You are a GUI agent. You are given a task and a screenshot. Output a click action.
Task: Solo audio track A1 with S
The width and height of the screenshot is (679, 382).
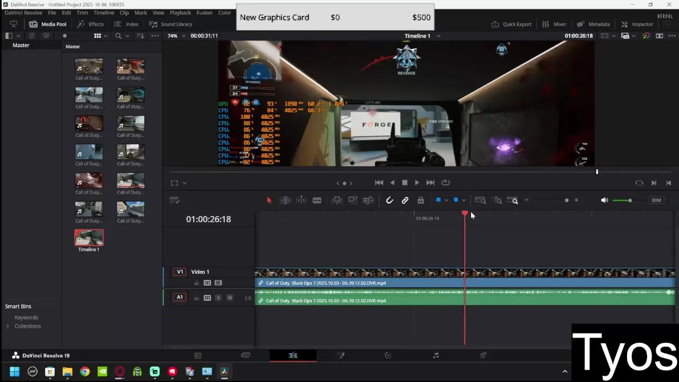click(218, 298)
